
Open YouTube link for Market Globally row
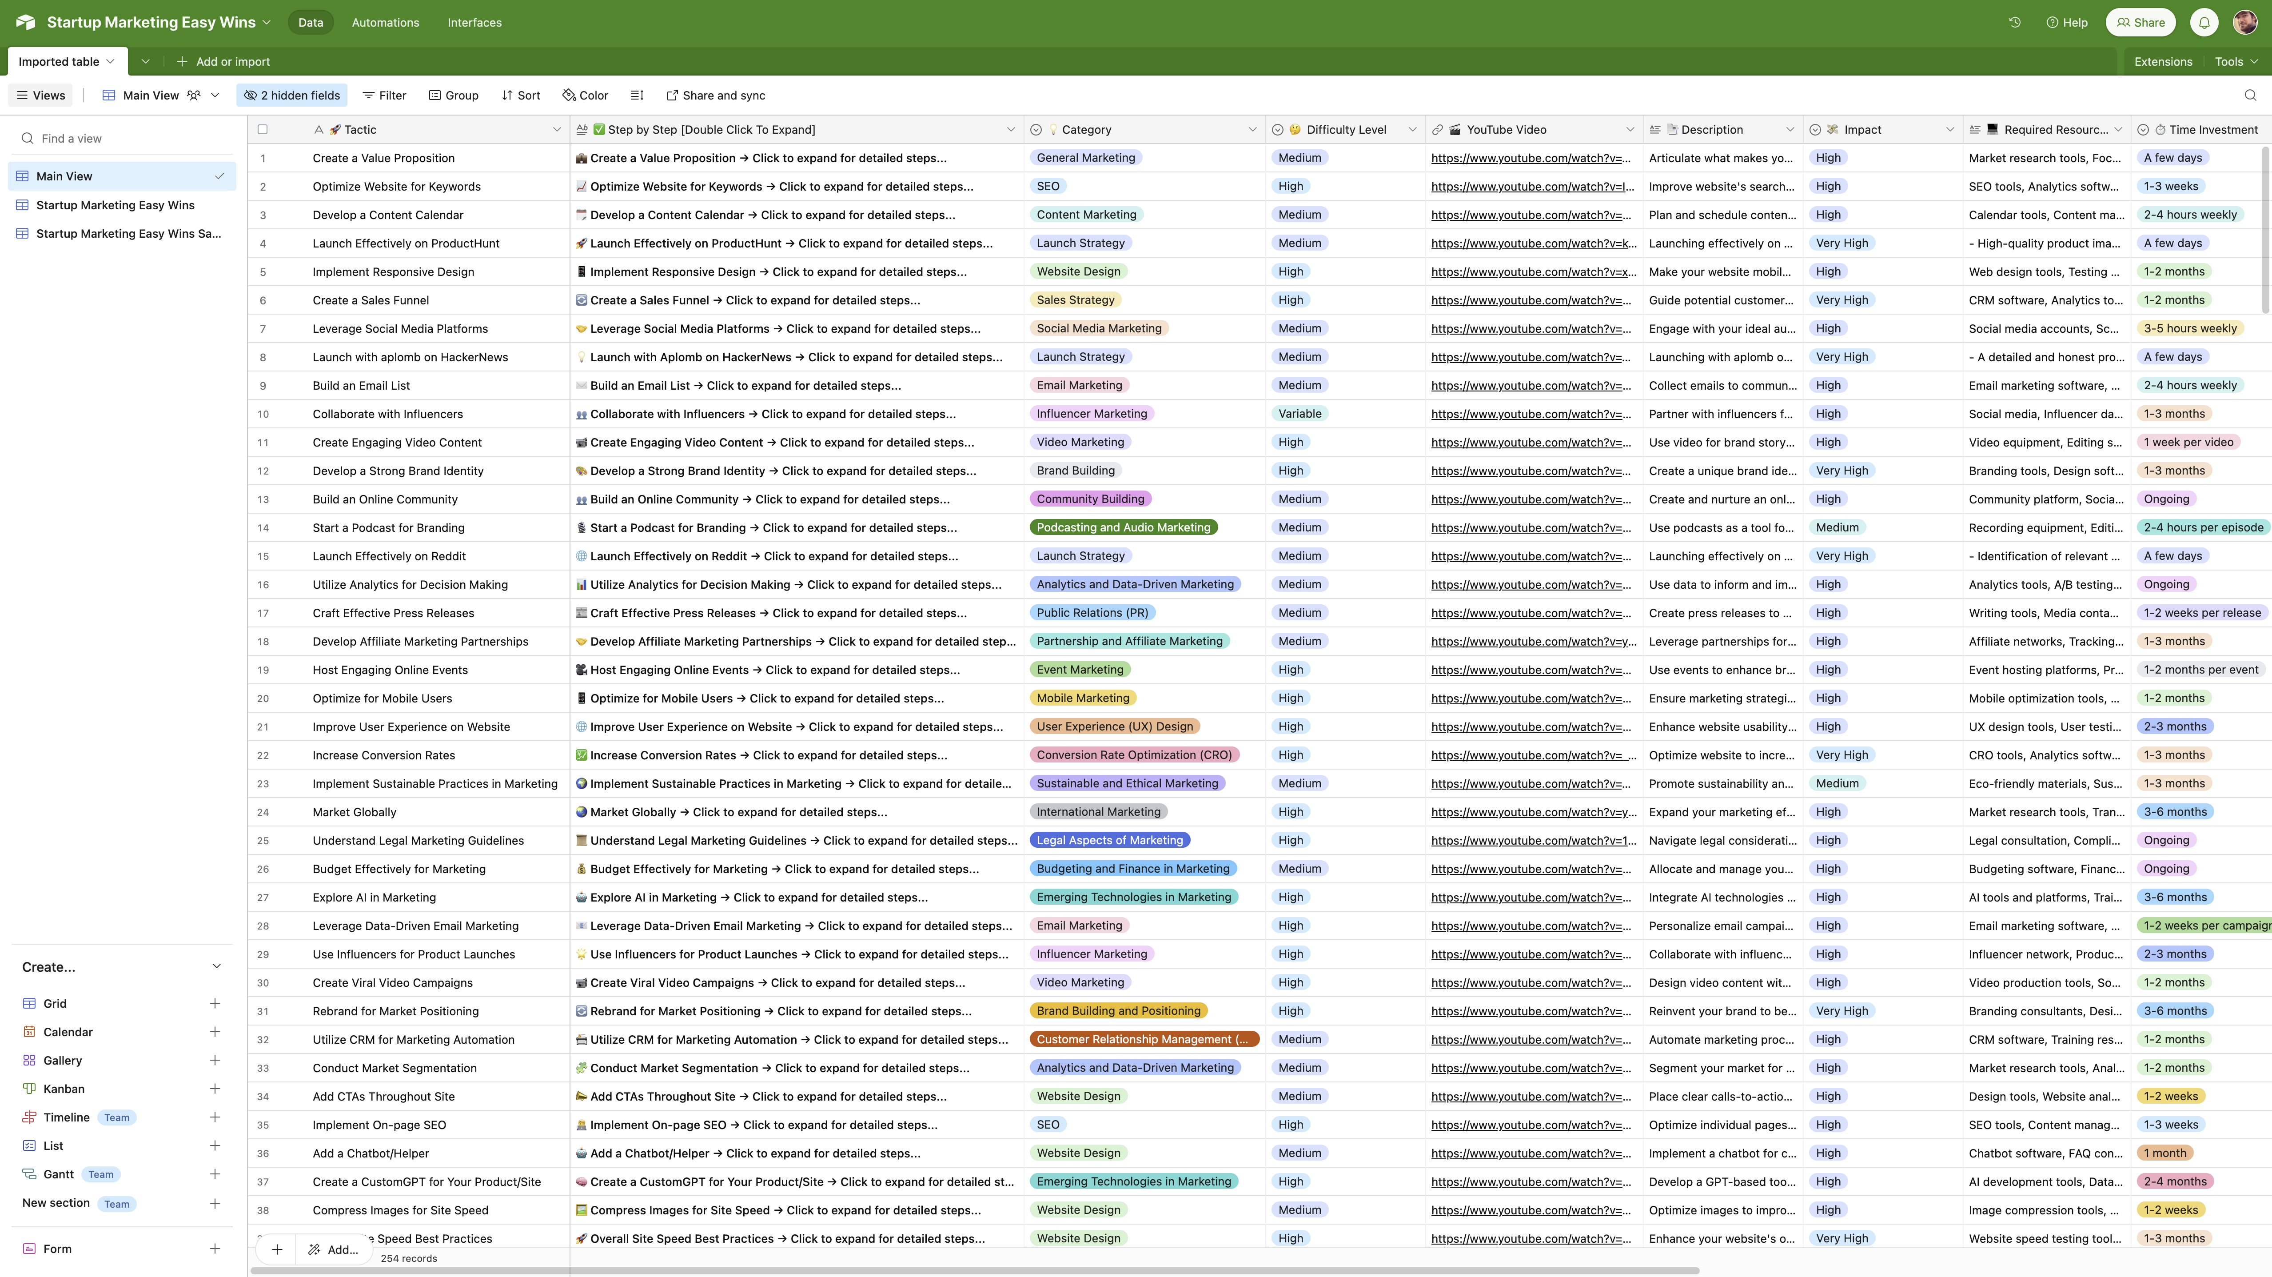(1534, 812)
